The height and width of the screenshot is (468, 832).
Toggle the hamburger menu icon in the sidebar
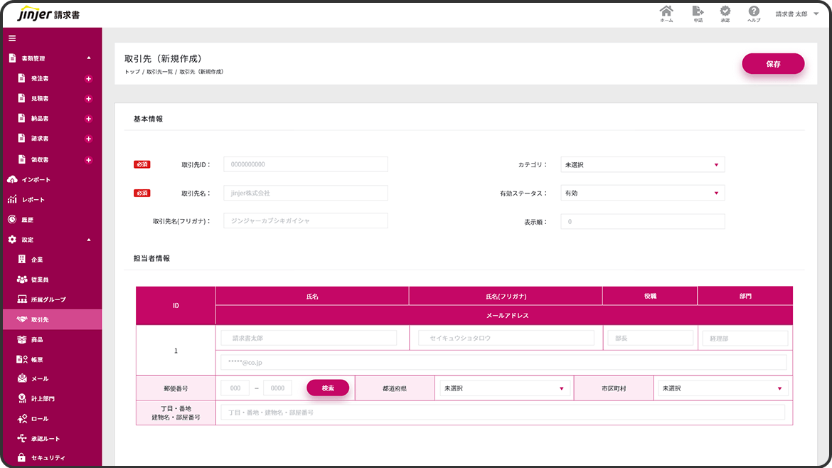tap(12, 38)
